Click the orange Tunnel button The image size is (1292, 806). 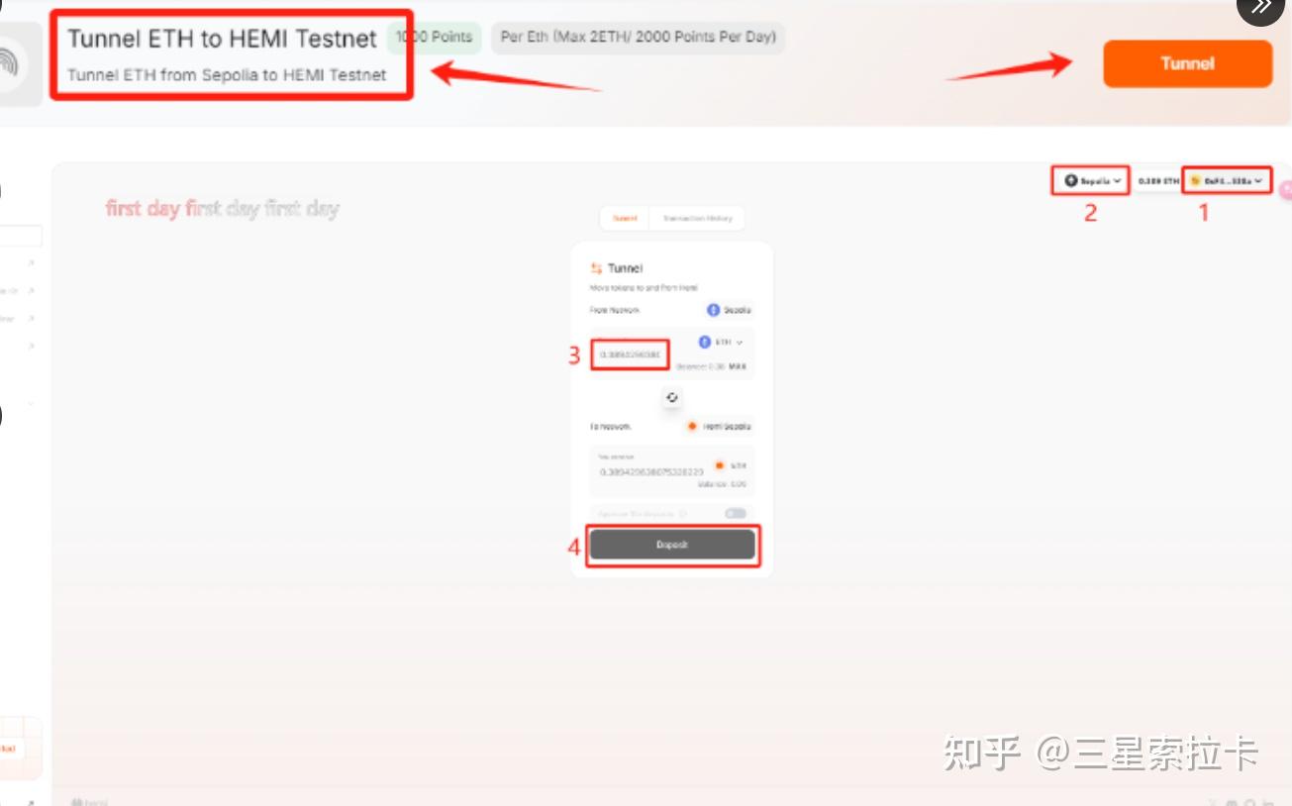[x=1186, y=63]
